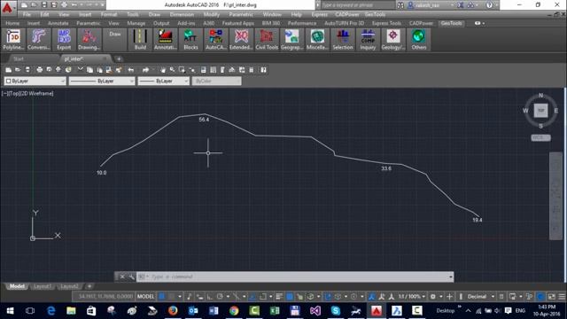567x319 pixels.
Task: Toggle annotation visibility in status bar
Action: pos(371,297)
